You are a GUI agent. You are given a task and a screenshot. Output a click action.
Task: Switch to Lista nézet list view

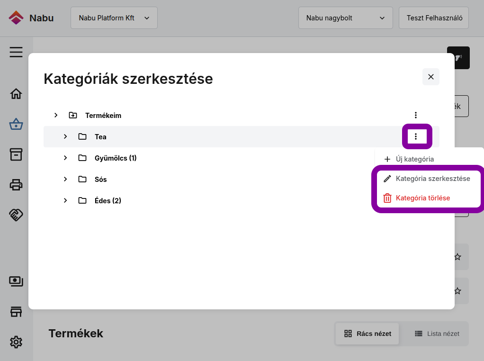(437, 334)
